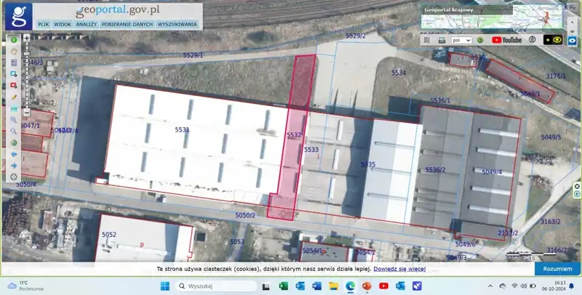The height and width of the screenshot is (295, 582).
Task: Click the plus button on zoom slider
Action: [27, 37]
